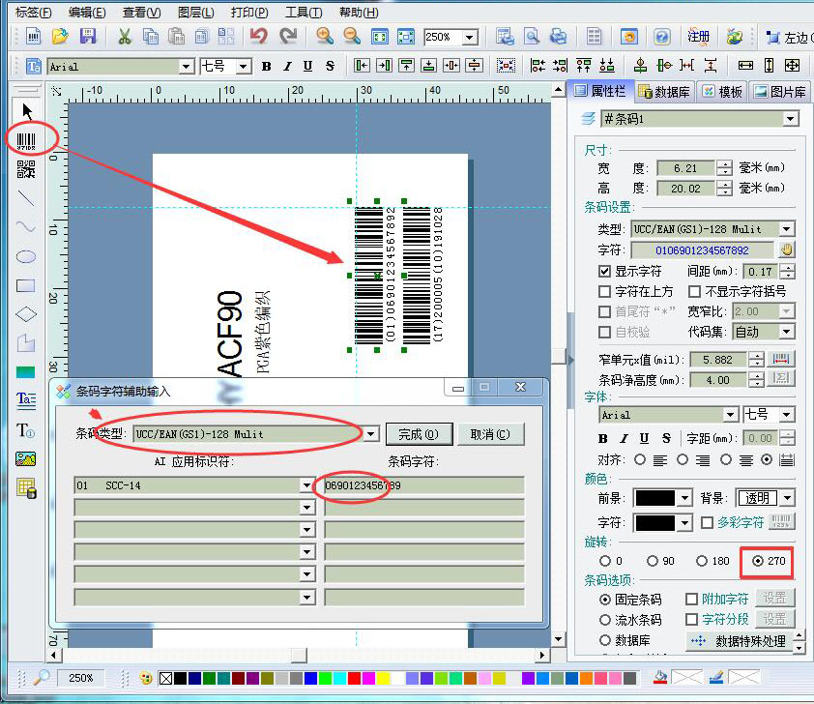Click the 完成 button

point(419,434)
